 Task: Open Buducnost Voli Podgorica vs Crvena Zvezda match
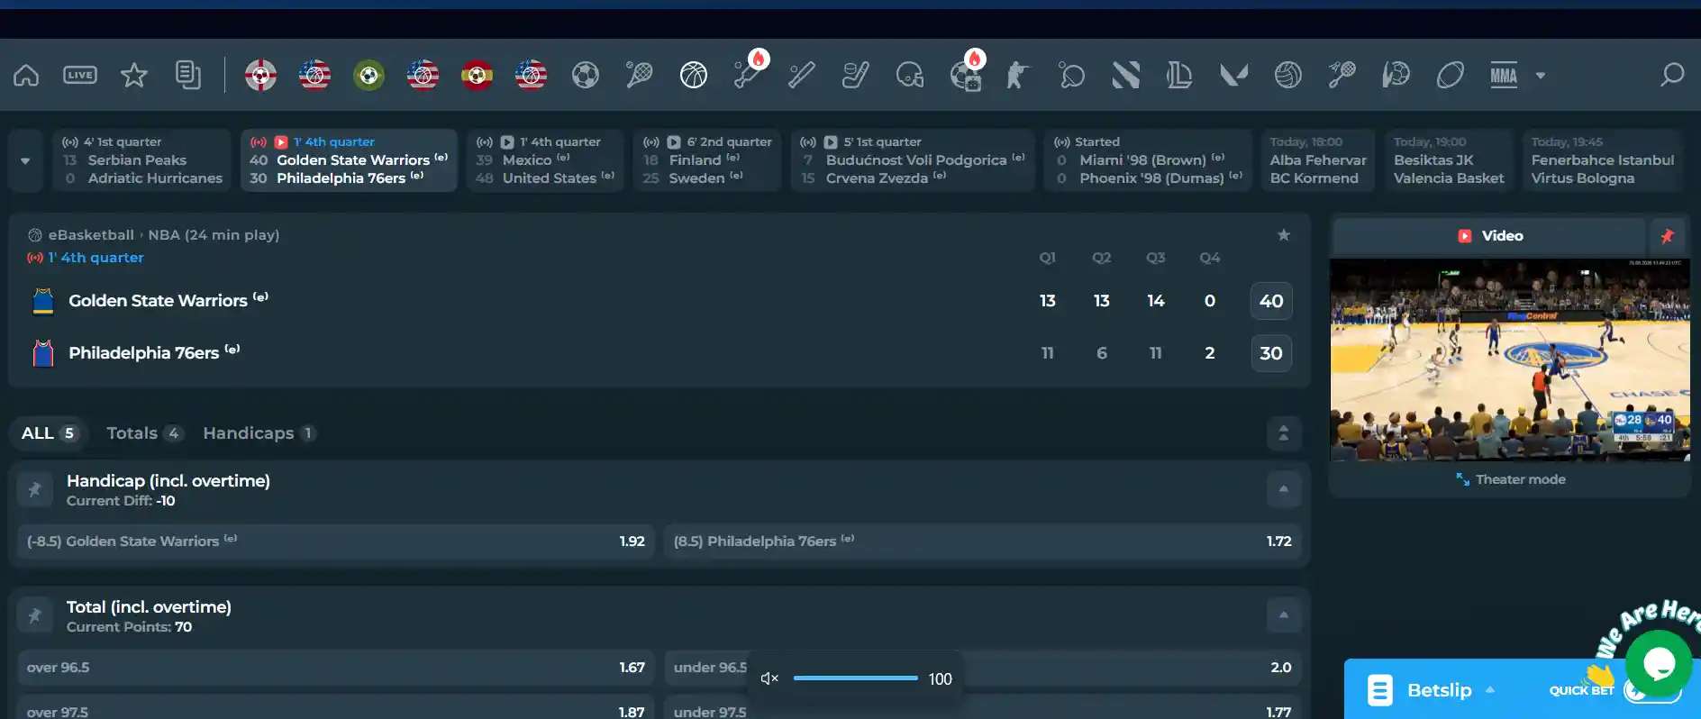[x=913, y=160]
